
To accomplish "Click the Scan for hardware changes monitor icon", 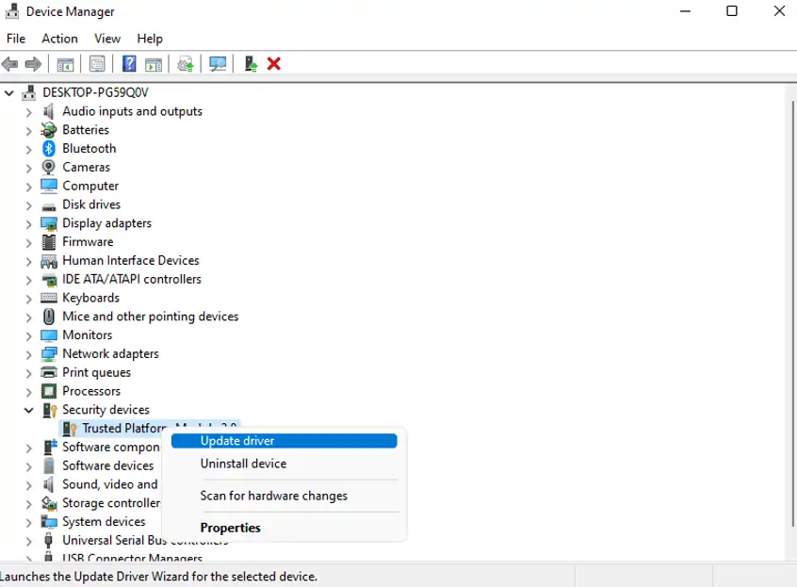I will [x=218, y=64].
